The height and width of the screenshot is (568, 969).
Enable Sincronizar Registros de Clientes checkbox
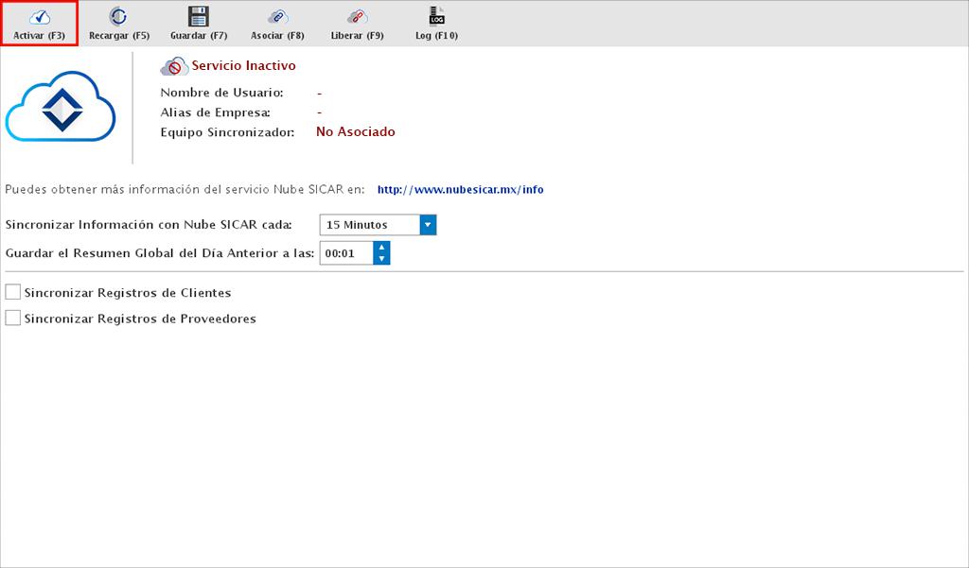pyautogui.click(x=13, y=292)
